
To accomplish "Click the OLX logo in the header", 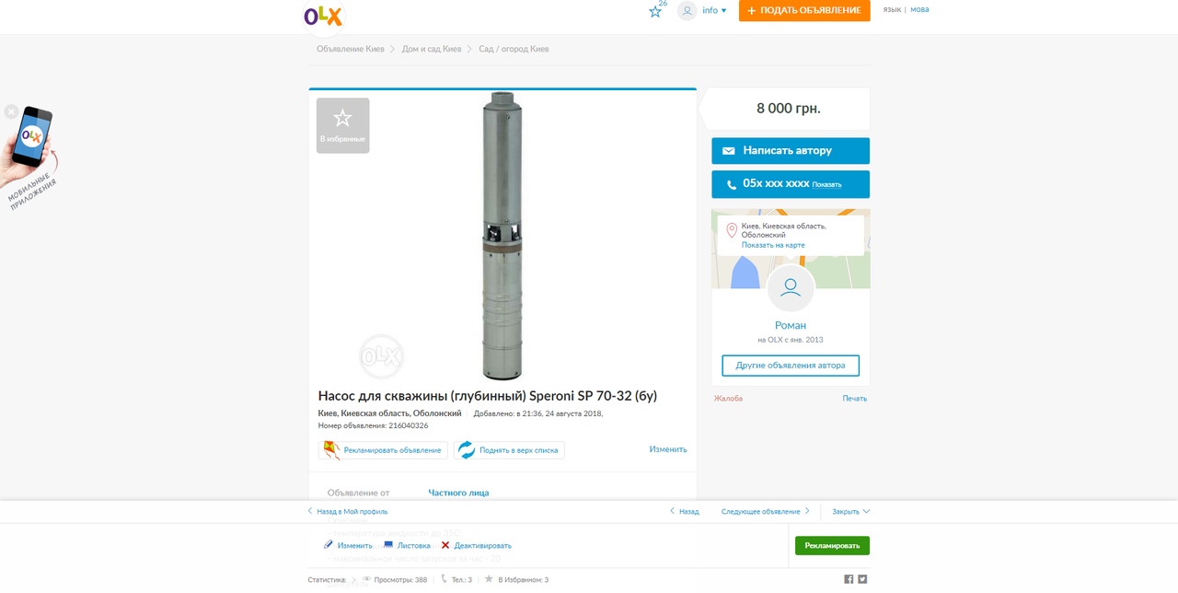I will point(323,16).
